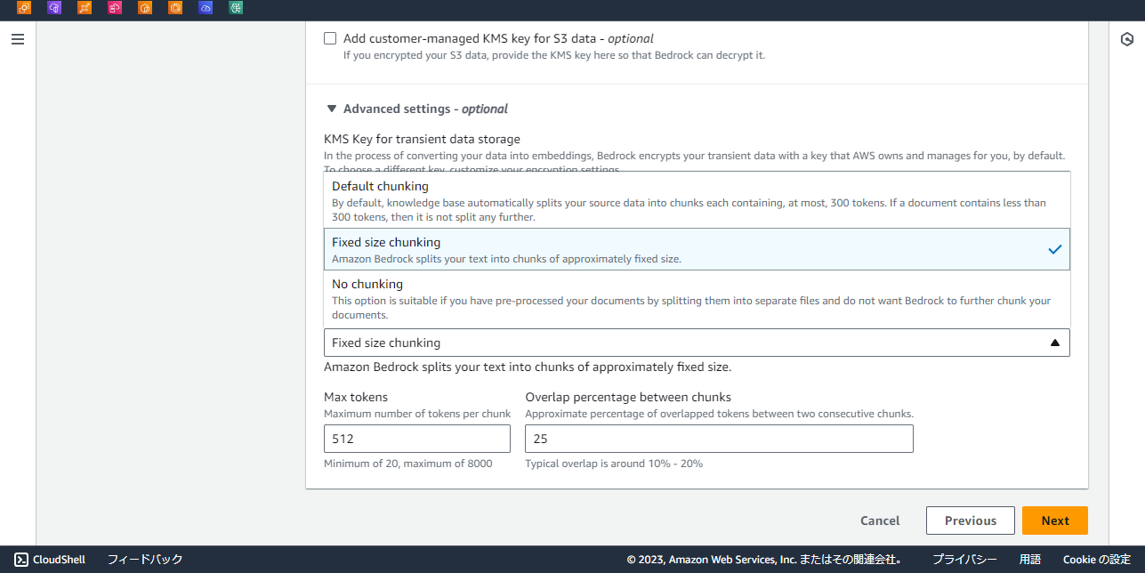Go back with the Previous button
Image resolution: width=1145 pixels, height=573 pixels.
tap(971, 521)
